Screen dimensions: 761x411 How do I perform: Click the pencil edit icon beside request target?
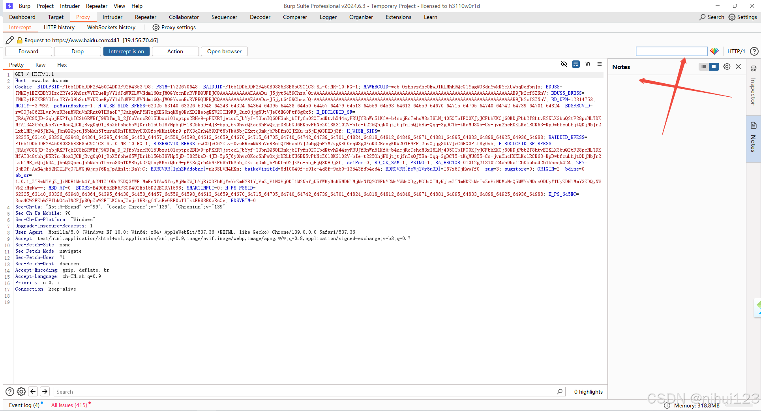[x=10, y=40]
